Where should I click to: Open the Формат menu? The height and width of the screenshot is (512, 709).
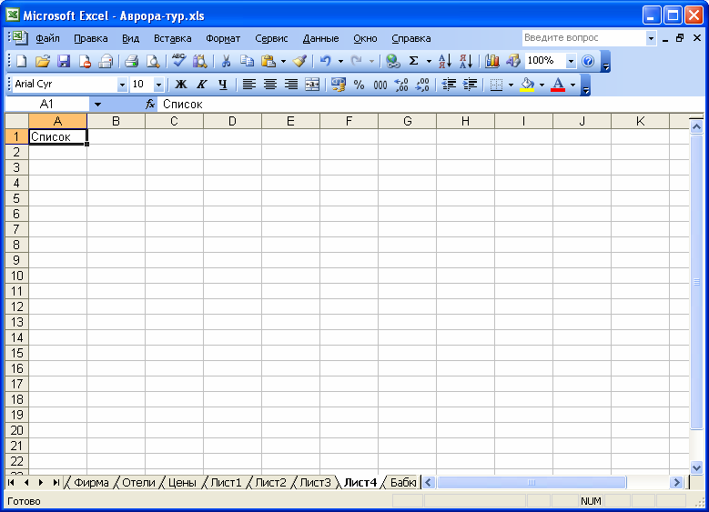(x=223, y=38)
